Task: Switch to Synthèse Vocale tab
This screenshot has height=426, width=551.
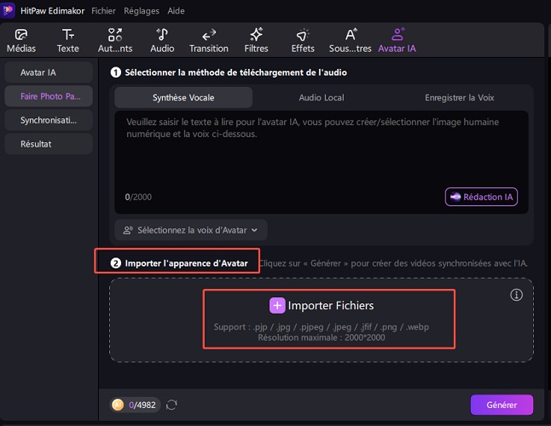Action: coord(183,97)
